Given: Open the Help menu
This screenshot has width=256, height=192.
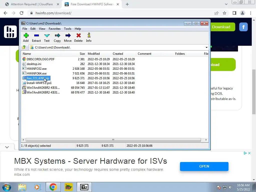Looking at the screenshot, I should click(x=78, y=29).
